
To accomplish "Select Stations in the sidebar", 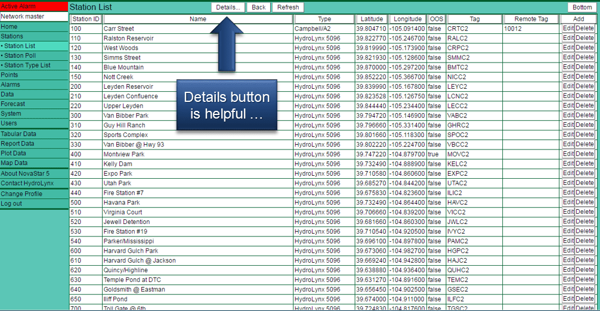I will pos(34,36).
